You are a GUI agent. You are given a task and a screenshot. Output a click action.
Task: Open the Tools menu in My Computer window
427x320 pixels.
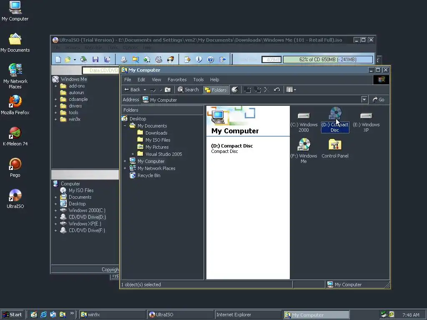198,80
